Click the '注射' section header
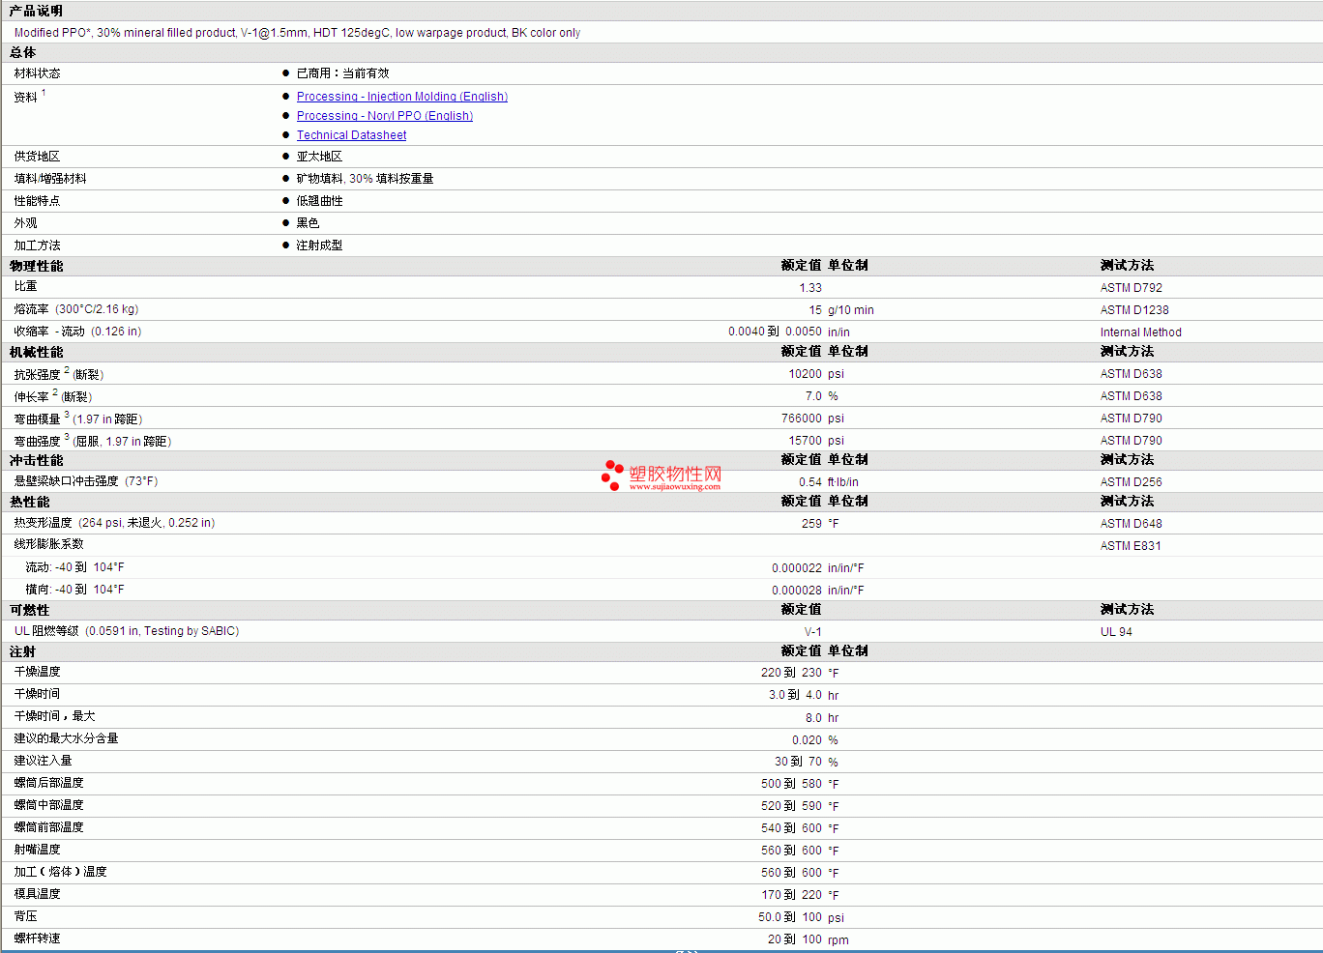Image resolution: width=1323 pixels, height=953 pixels. coord(22,651)
